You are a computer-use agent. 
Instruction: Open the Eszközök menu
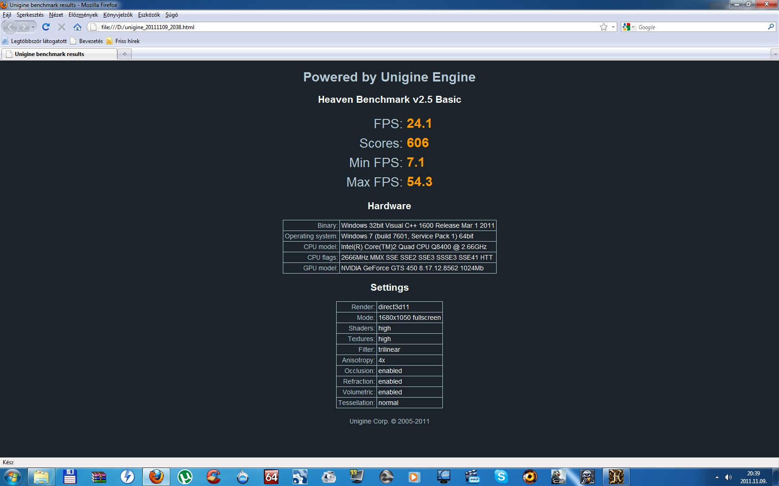[149, 15]
